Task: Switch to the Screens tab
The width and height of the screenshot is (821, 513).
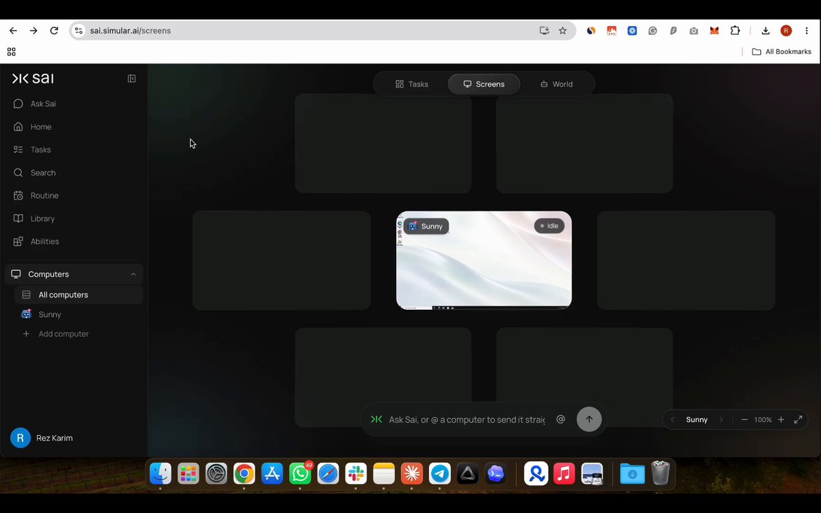Action: pos(484,84)
